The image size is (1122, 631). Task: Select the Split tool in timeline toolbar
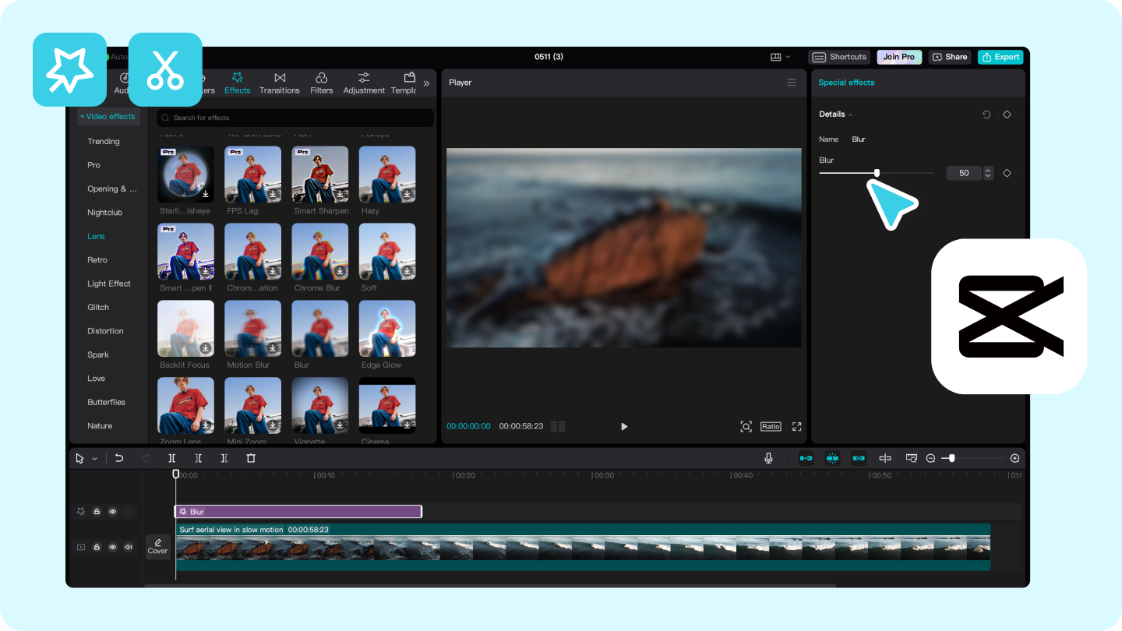[x=171, y=458]
